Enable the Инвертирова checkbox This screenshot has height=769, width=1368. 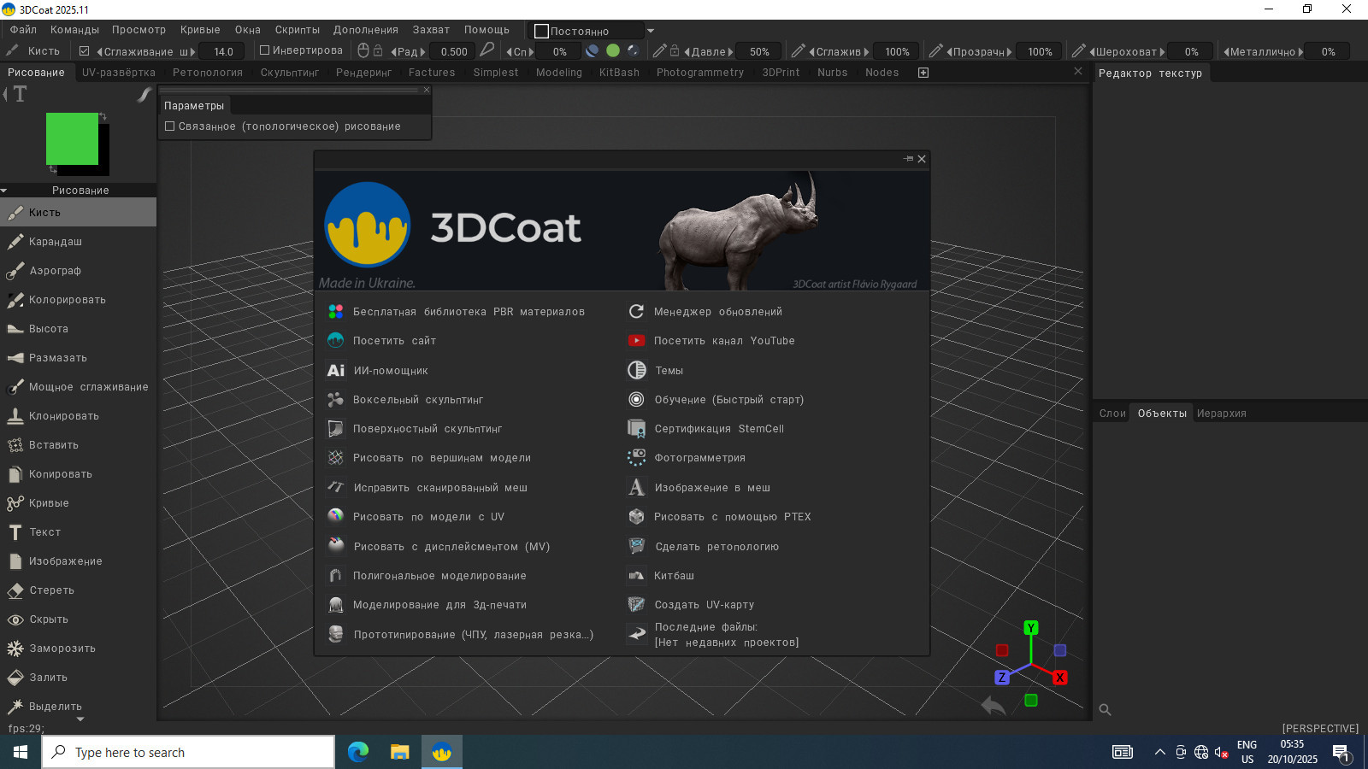[x=265, y=50]
